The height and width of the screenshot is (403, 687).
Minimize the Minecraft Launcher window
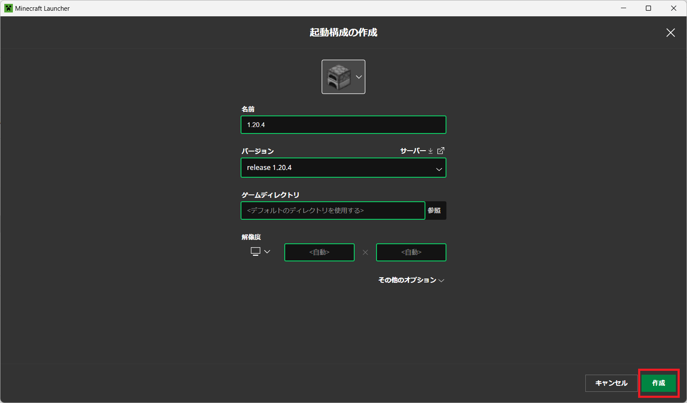click(x=624, y=8)
